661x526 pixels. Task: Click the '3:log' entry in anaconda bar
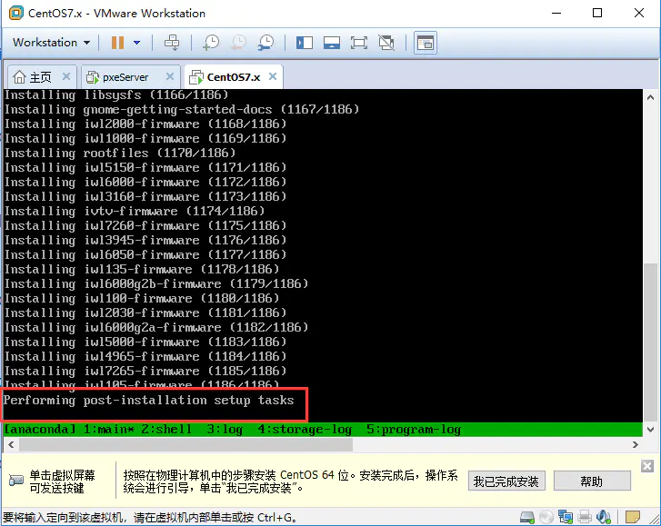point(225,429)
